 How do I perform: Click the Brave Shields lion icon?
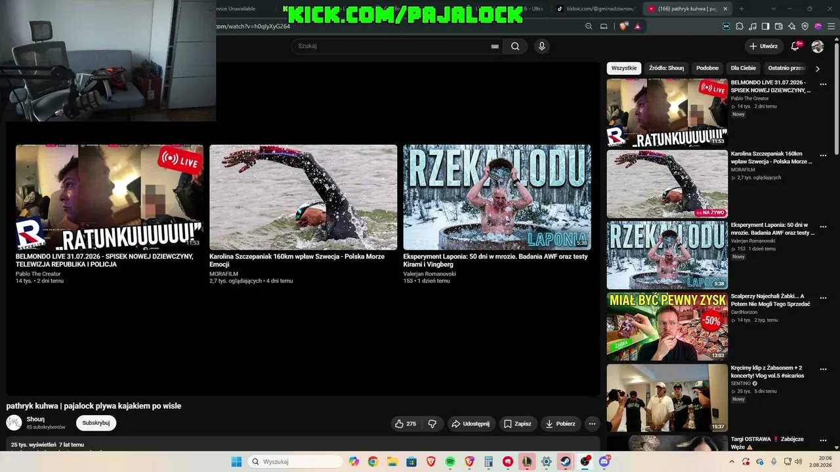(x=623, y=26)
